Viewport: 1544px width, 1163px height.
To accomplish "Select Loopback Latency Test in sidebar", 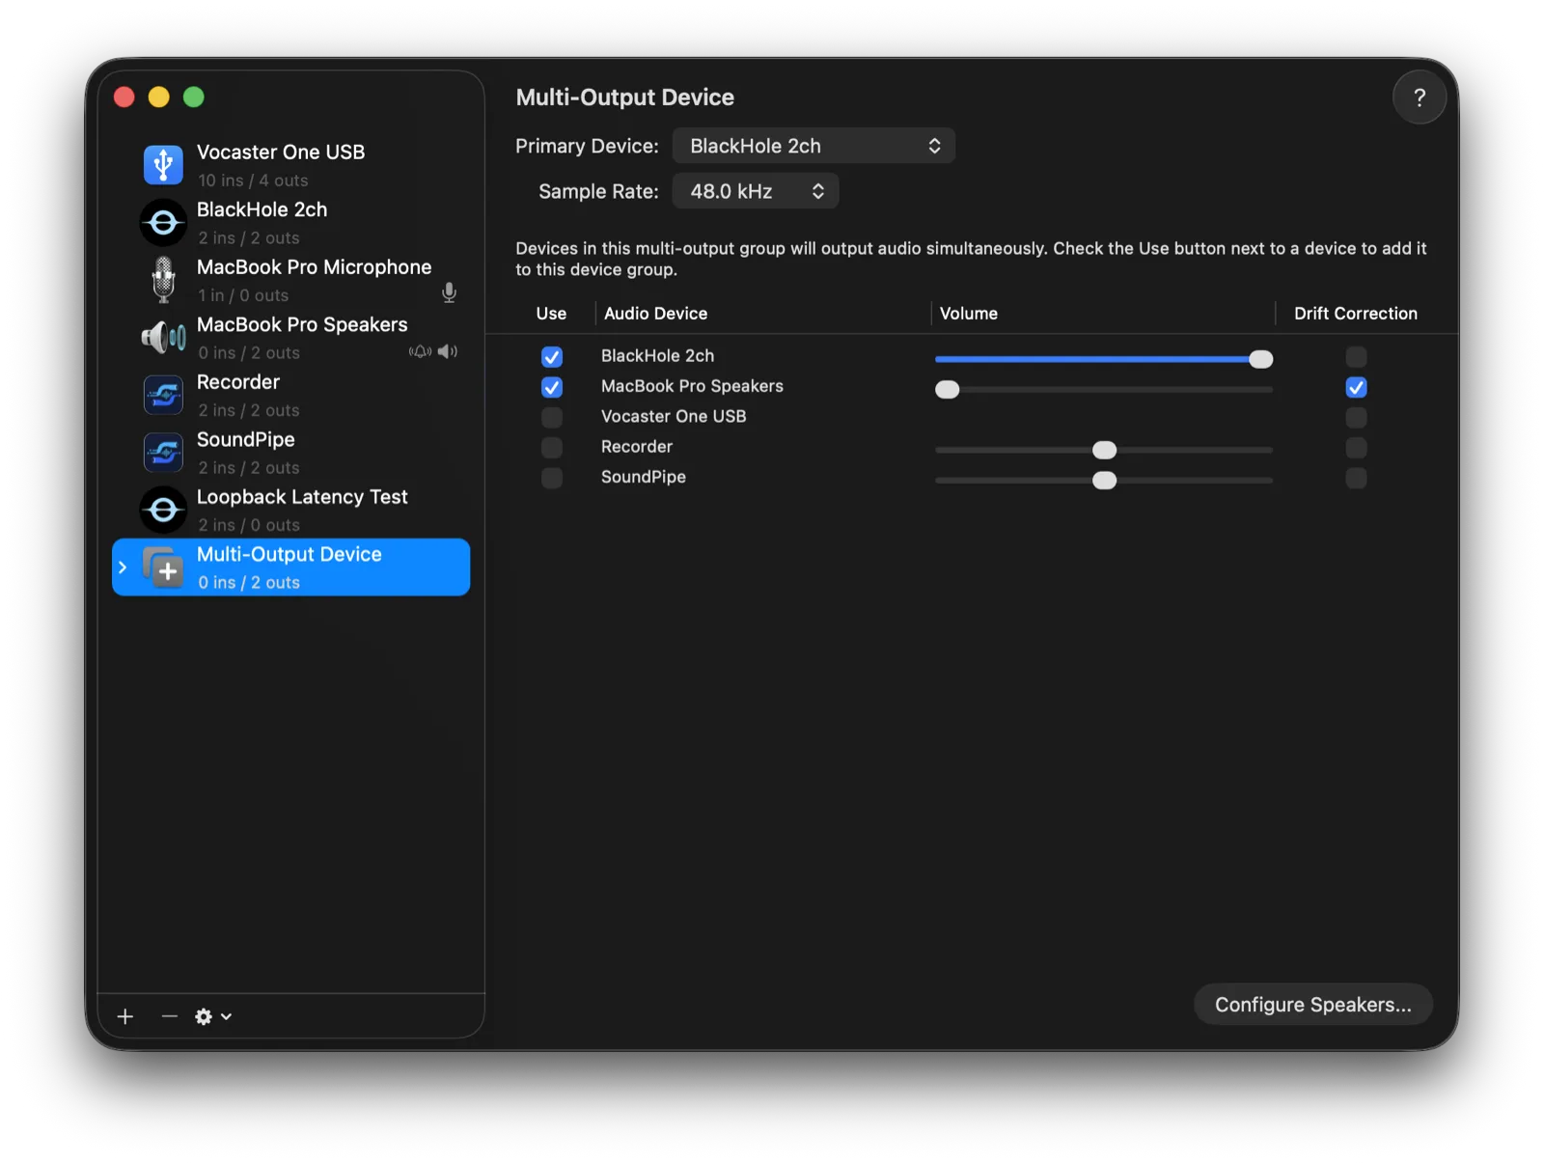I will [290, 510].
